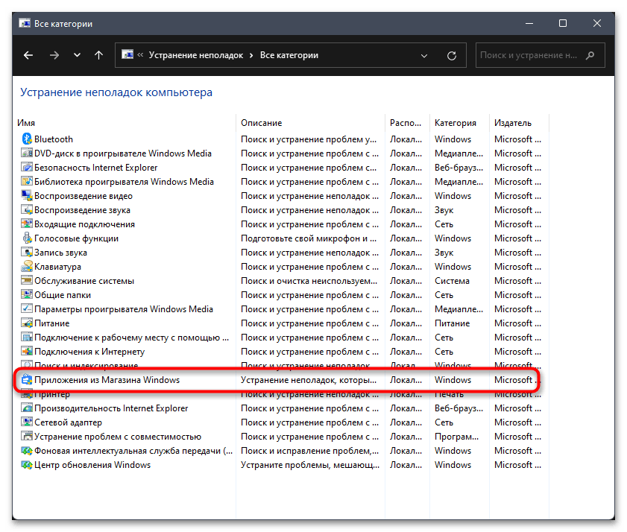Viewport: 627px width, 532px height.
Task: Open Подключения к Интернету troubleshooter
Action: coord(89,352)
